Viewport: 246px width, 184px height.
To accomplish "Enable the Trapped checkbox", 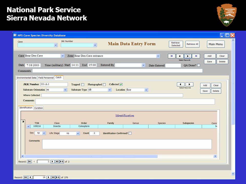I will (x=83, y=85).
